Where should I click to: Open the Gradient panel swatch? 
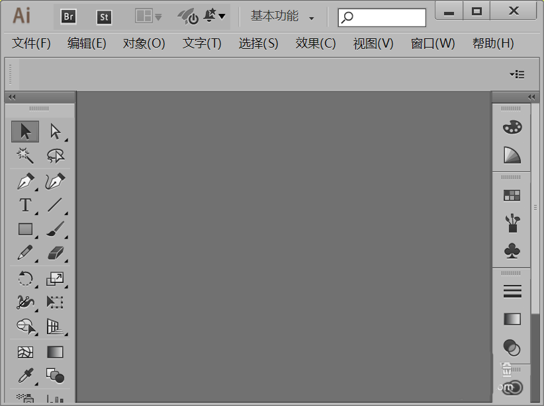(x=512, y=319)
